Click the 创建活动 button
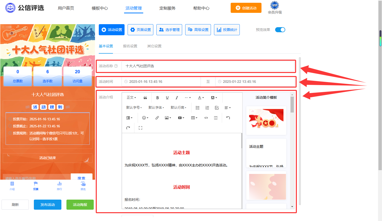 246,8
